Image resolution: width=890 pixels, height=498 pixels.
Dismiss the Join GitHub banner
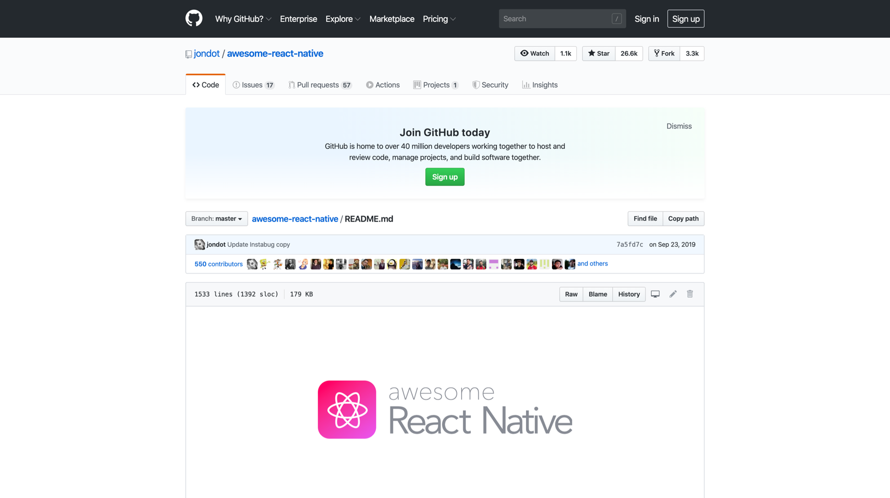(679, 126)
